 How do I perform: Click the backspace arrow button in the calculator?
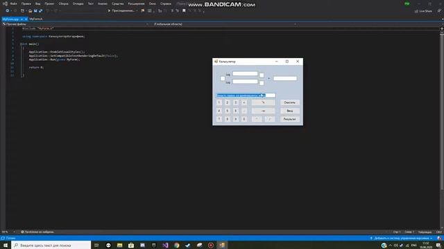pos(263,111)
